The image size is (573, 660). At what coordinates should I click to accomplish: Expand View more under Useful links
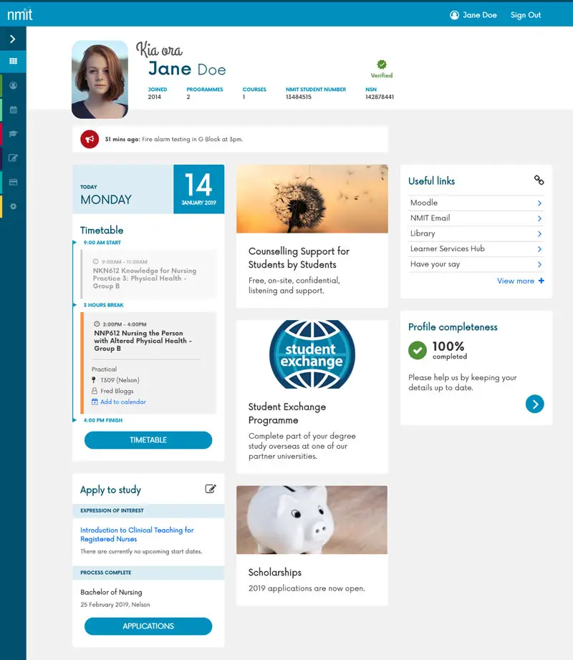tap(521, 281)
